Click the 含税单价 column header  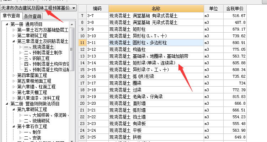click(x=235, y=9)
